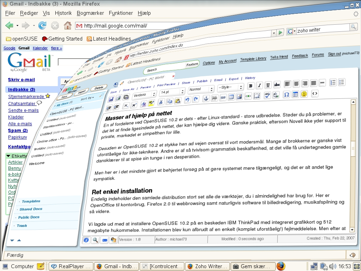Click the undo arrow icon
The height and width of the screenshot is (271, 361).
[188, 100]
